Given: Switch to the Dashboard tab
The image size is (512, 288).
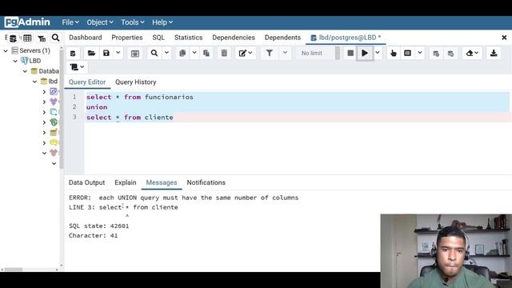Looking at the screenshot, I should tap(86, 38).
